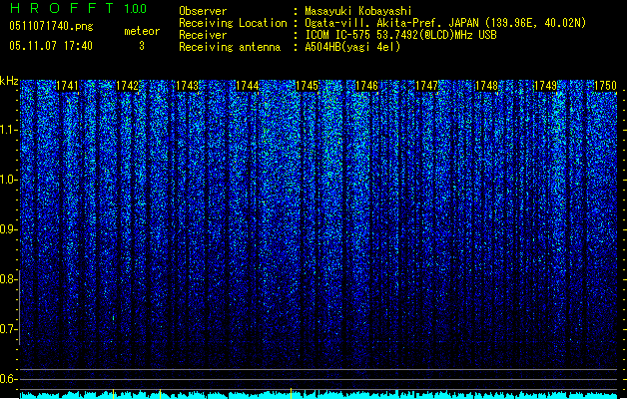Click the 1741 time marker
628x399 pixels.
67,86
